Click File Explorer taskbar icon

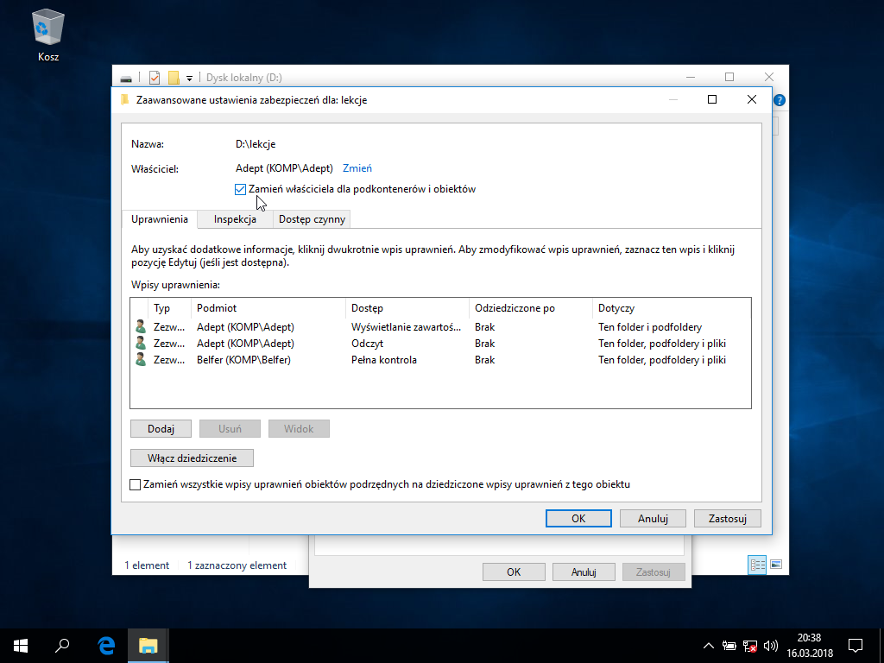click(x=148, y=646)
